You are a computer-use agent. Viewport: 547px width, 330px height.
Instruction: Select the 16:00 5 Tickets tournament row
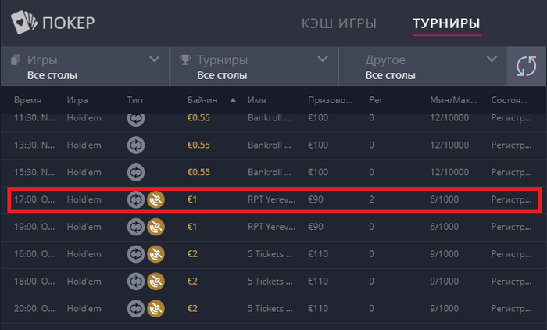pos(273,254)
